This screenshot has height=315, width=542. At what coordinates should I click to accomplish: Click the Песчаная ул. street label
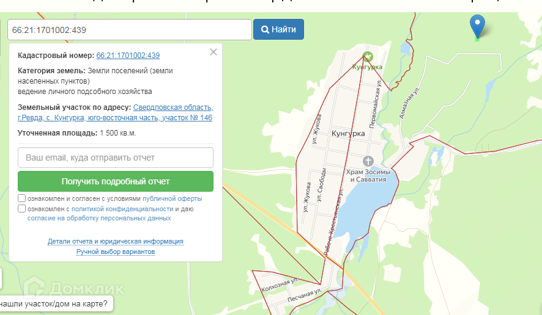(x=305, y=295)
